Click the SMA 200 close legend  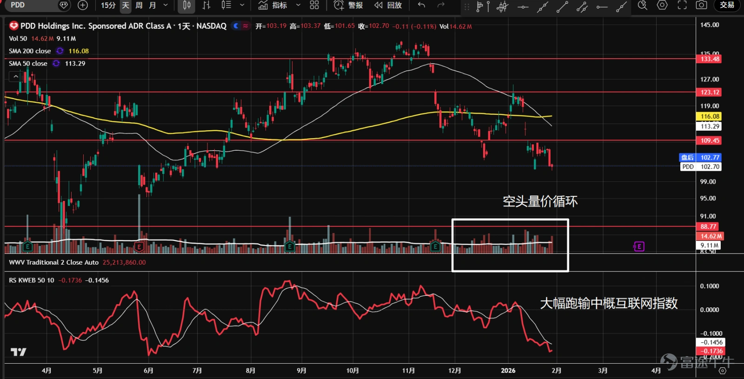pyautogui.click(x=30, y=51)
